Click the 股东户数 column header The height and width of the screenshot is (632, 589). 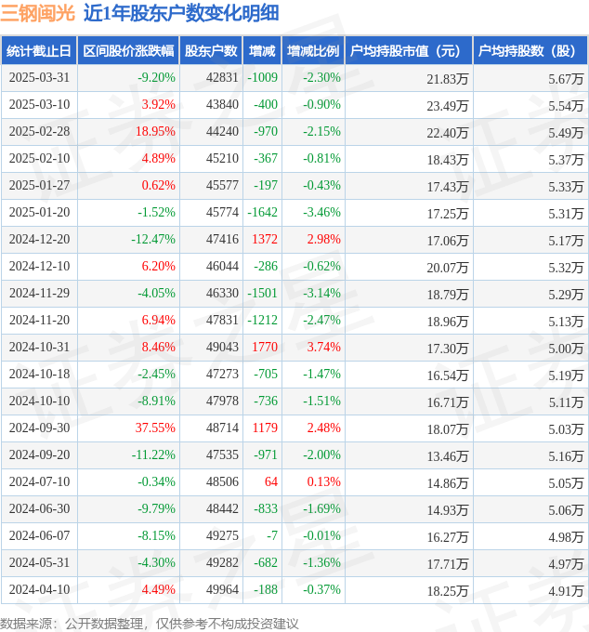click(x=211, y=51)
